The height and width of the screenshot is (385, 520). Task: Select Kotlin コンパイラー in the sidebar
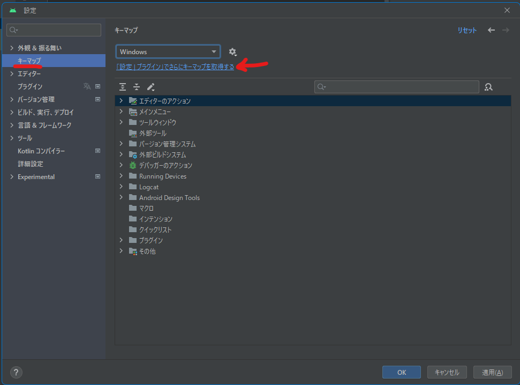(x=54, y=151)
